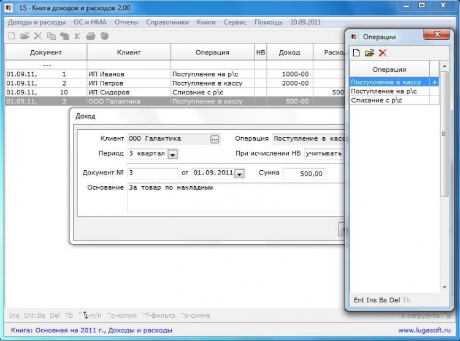
Task: Open the ОС и НМА menu
Action: [x=90, y=22]
